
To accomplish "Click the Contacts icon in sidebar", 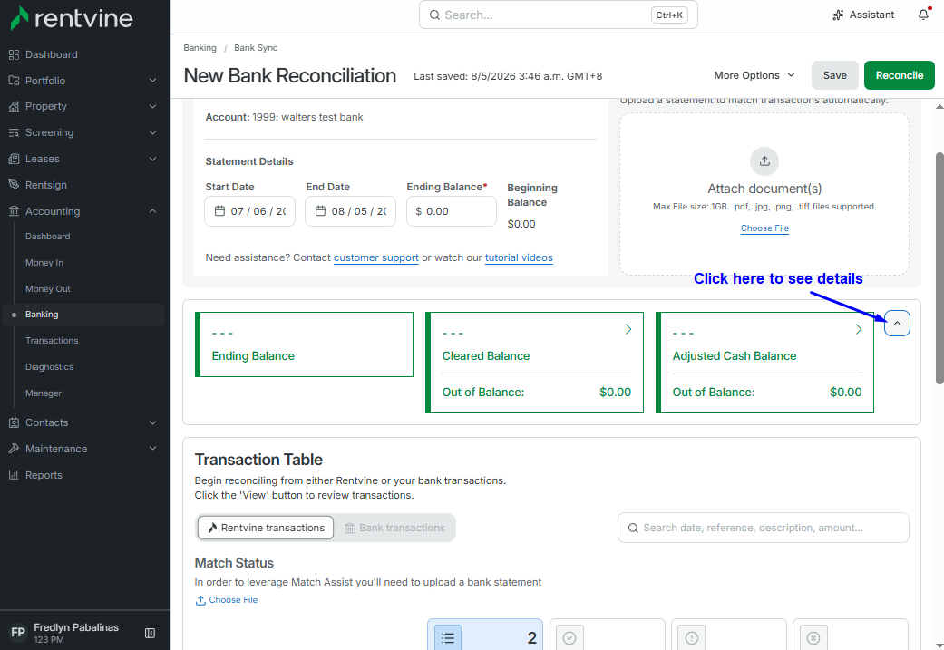I will pyautogui.click(x=14, y=422).
